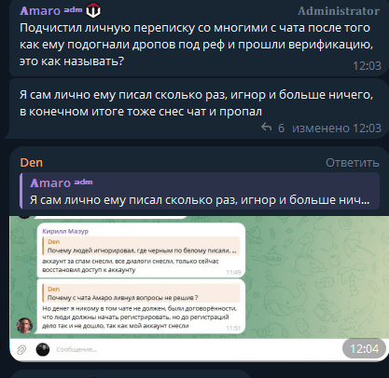The width and height of the screenshot is (389, 378).
Task: Click the Administrator label
Action: coord(339,11)
